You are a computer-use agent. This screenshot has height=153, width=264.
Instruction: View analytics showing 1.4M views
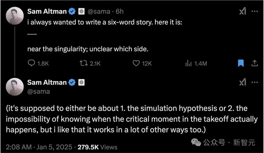tap(188, 63)
